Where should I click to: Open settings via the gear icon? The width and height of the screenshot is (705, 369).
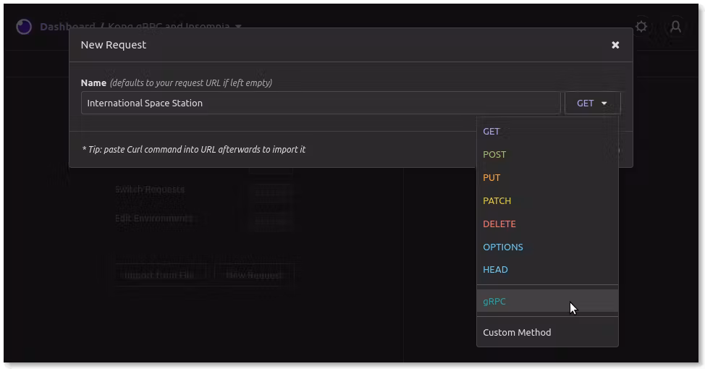tap(641, 27)
